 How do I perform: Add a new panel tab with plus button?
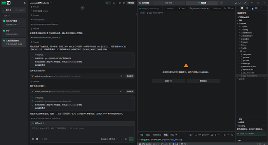pyautogui.click(x=221, y=3)
